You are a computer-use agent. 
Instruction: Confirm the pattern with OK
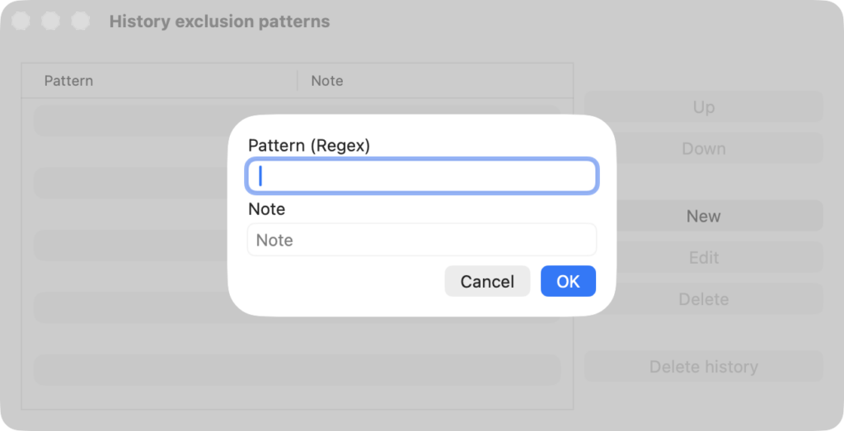coord(568,281)
